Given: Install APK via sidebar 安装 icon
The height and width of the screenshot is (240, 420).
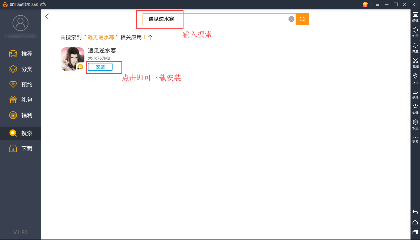Looking at the screenshot, I should click(x=415, y=109).
